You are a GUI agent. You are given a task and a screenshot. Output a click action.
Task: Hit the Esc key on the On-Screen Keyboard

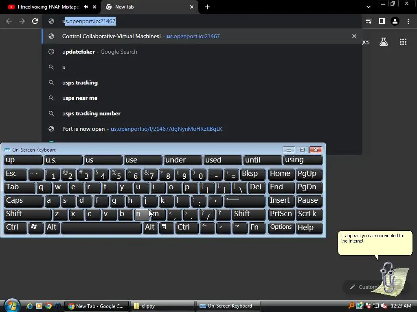[x=15, y=174]
